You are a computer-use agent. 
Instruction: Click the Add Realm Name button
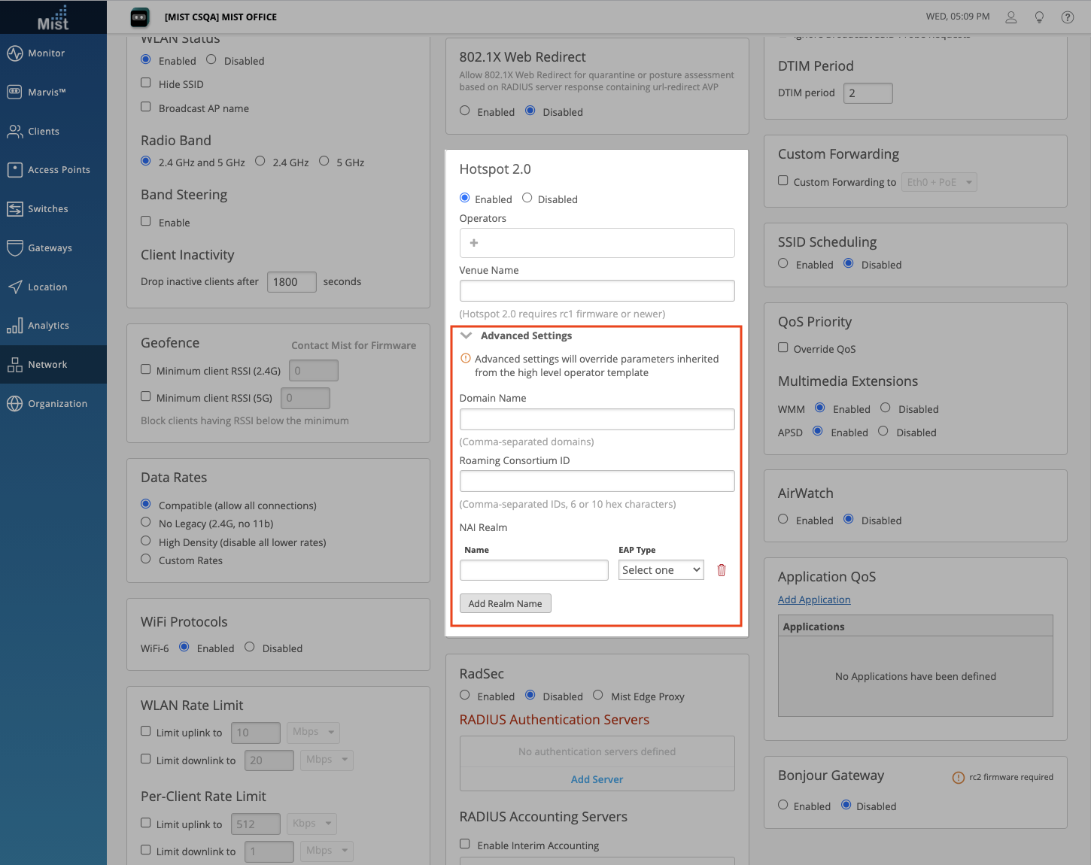click(505, 603)
